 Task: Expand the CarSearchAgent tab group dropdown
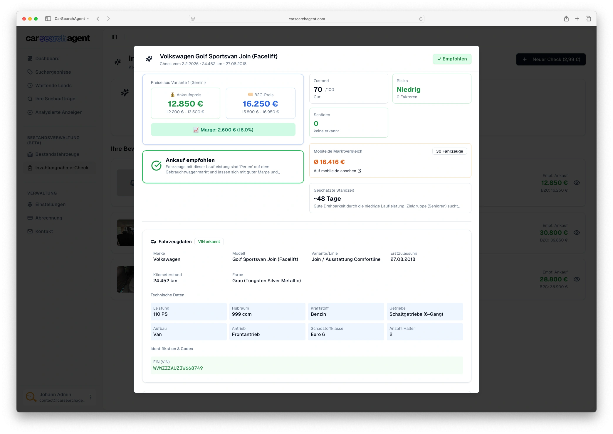(x=72, y=19)
